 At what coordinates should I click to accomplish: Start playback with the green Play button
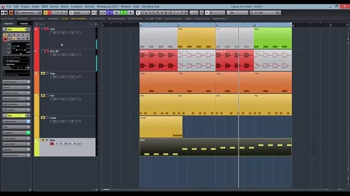click(124, 13)
